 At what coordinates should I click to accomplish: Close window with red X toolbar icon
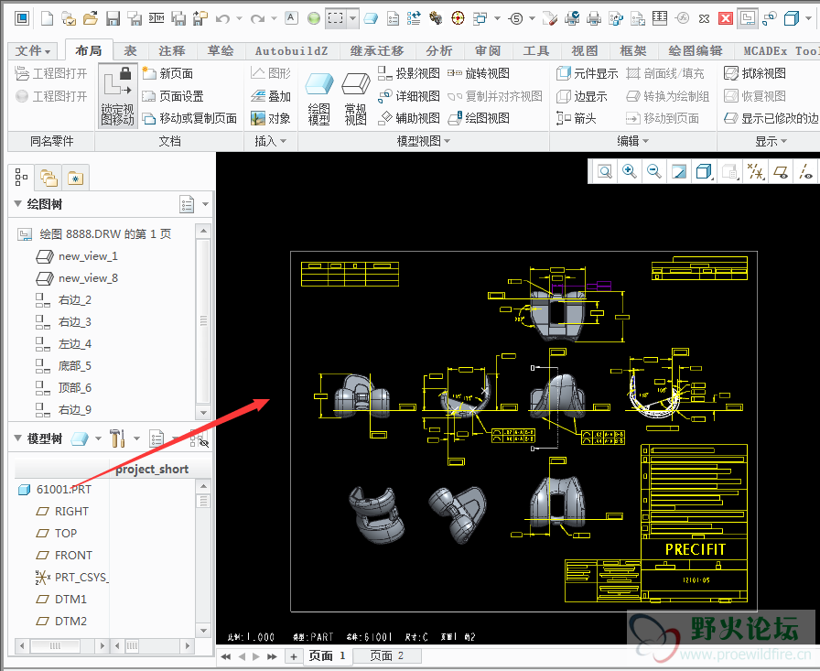(x=726, y=19)
